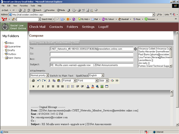The height and width of the screenshot is (134, 179).
Task: Click the Bold formatting icon
Action: (x=33, y=86)
